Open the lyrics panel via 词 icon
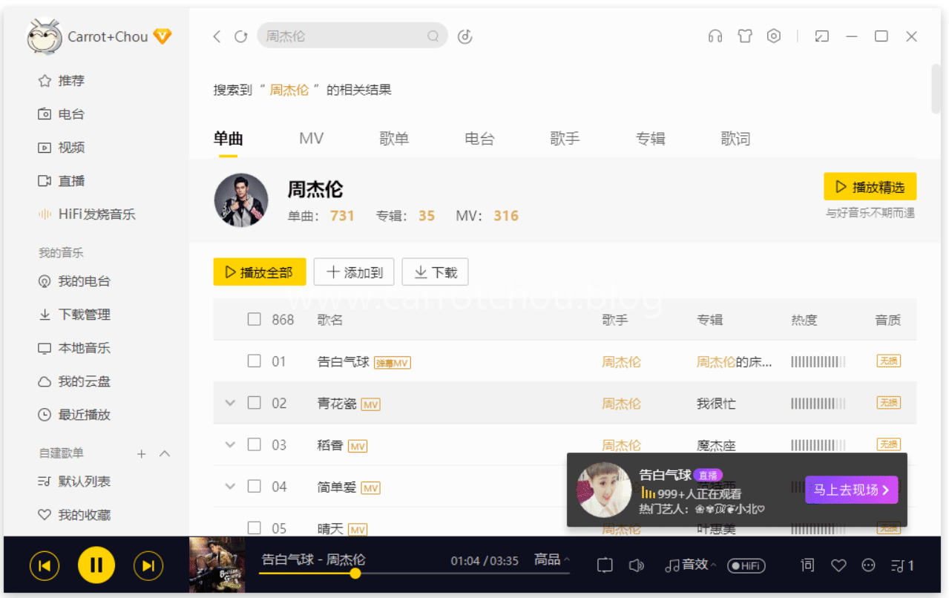Viewport: 949px width, 598px height. (x=807, y=565)
